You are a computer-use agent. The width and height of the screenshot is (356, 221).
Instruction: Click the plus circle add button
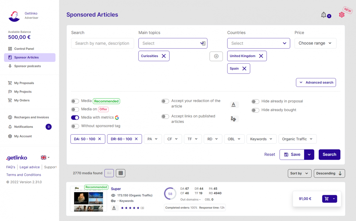[216, 56]
